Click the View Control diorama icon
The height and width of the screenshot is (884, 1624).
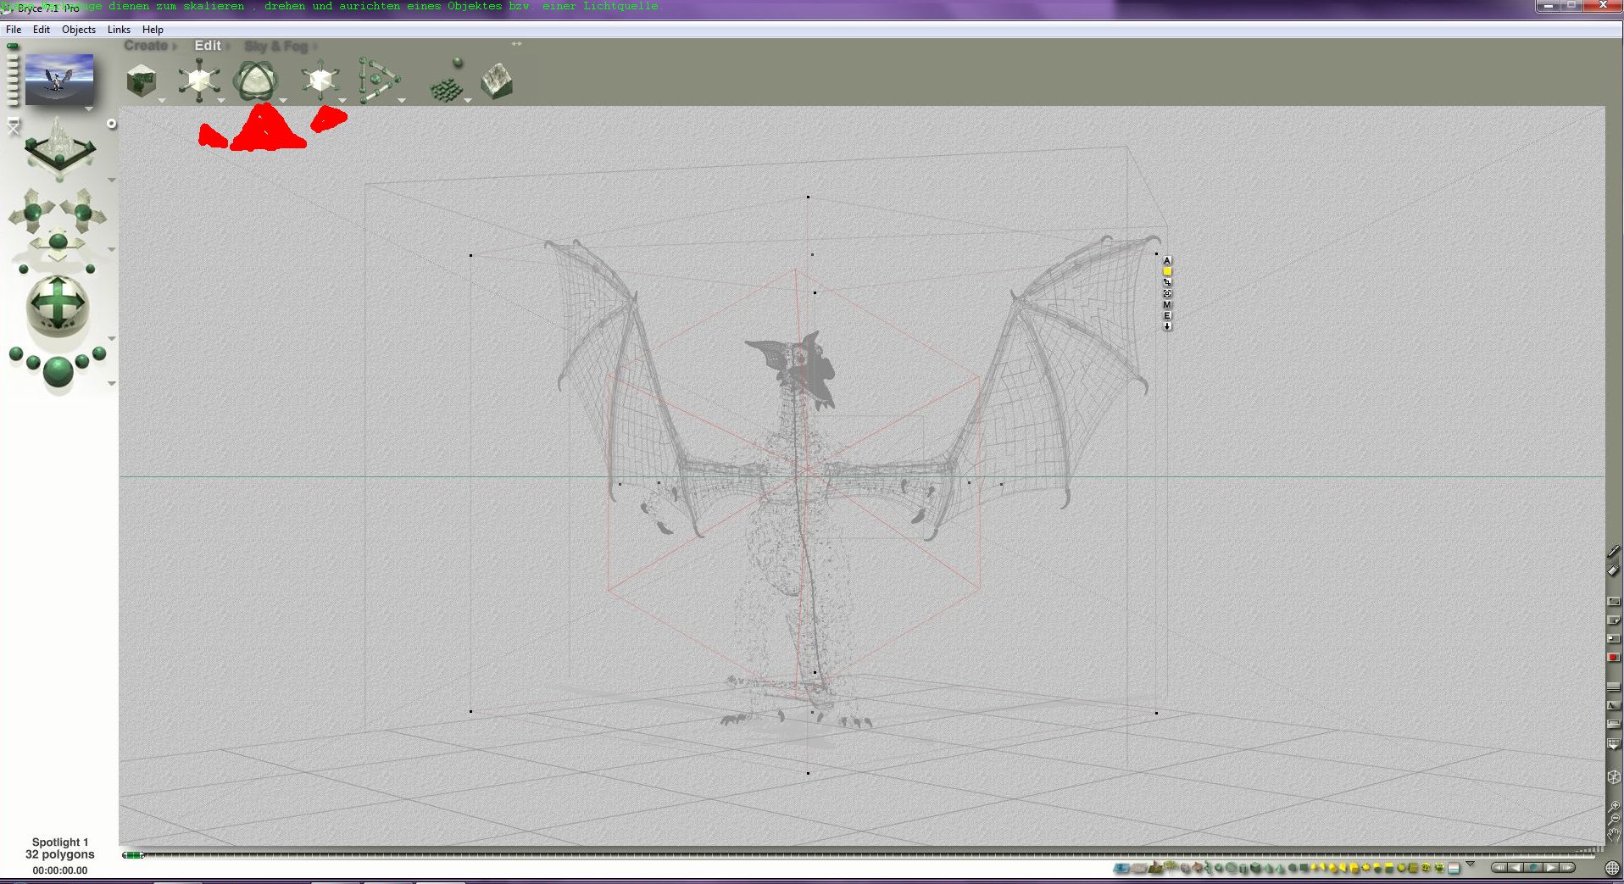coord(59,147)
